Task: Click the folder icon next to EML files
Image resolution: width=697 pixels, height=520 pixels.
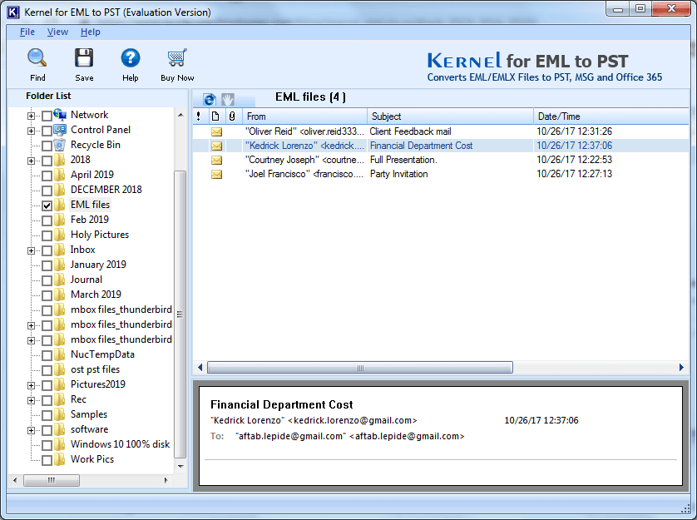Action: click(60, 205)
